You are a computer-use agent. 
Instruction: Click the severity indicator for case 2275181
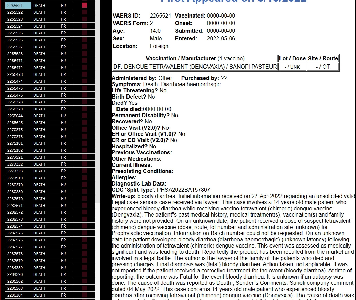(x=85, y=143)
